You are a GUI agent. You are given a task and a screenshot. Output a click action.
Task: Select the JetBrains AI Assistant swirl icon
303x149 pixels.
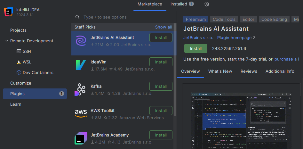[81, 41]
